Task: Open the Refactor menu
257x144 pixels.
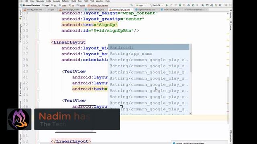Action: 65,1
